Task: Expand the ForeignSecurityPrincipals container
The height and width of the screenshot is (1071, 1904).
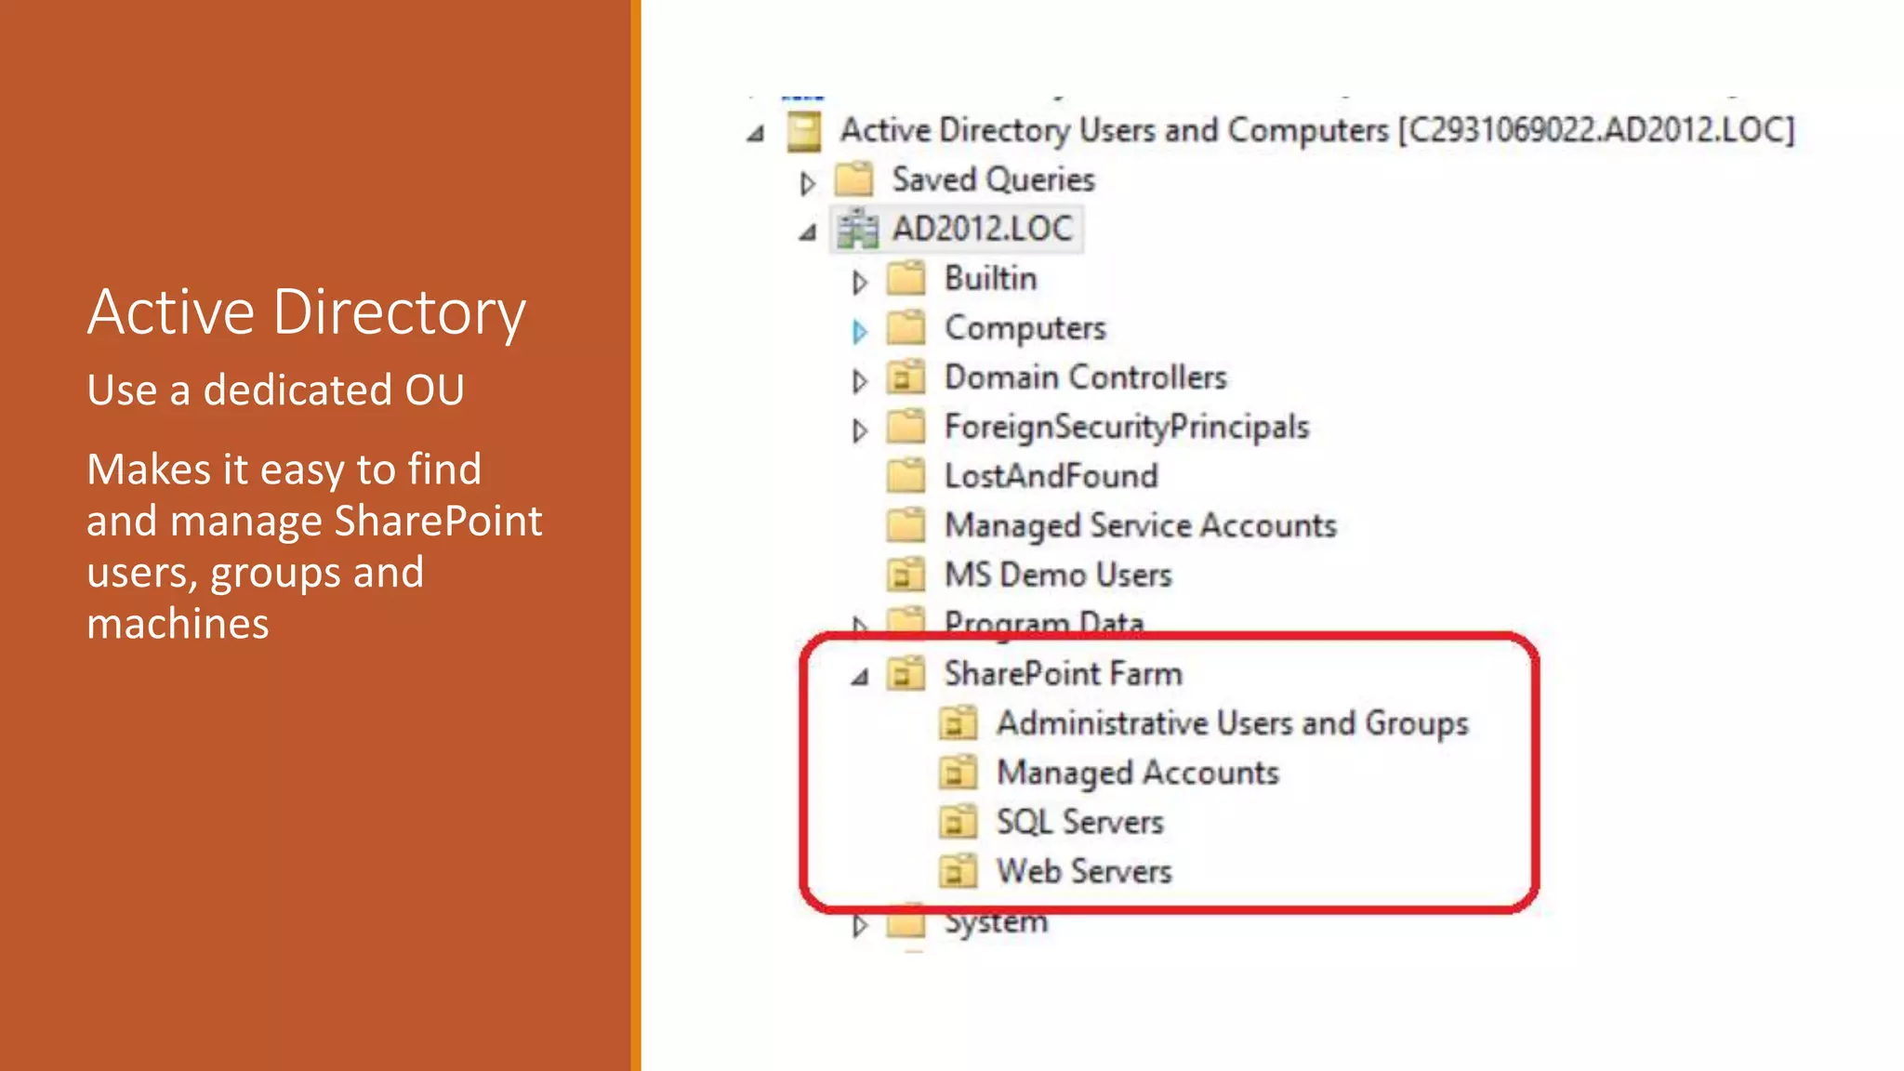Action: [x=859, y=430]
